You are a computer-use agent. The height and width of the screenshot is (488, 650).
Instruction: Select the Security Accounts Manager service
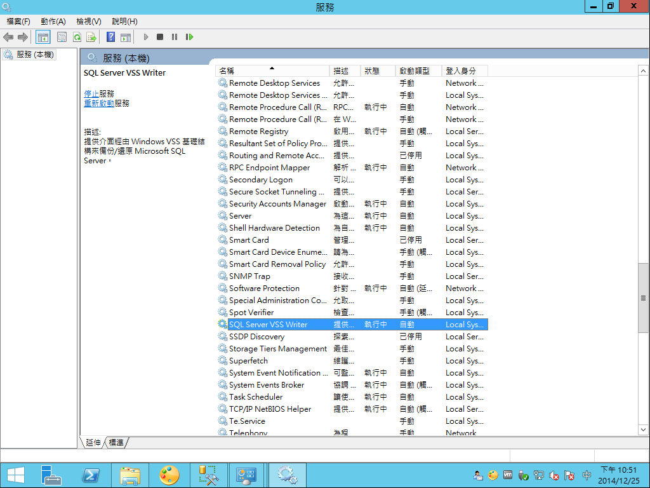coord(353,203)
